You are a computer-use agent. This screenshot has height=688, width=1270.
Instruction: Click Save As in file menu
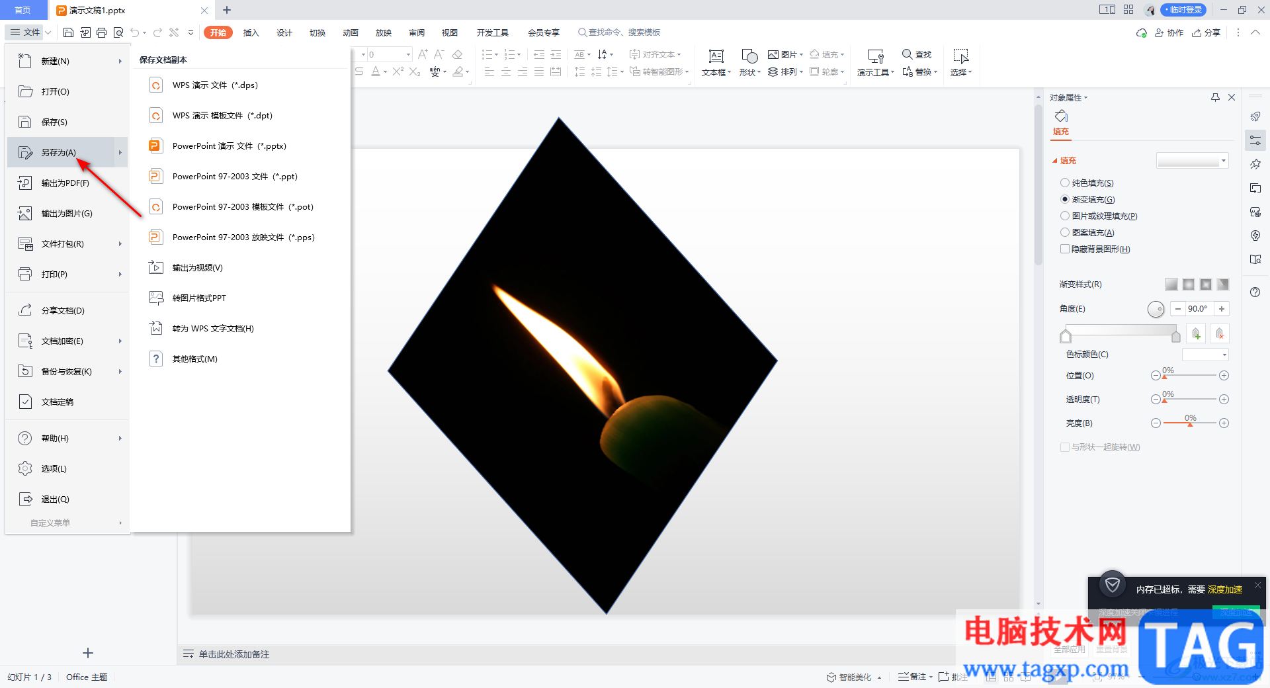coord(67,152)
